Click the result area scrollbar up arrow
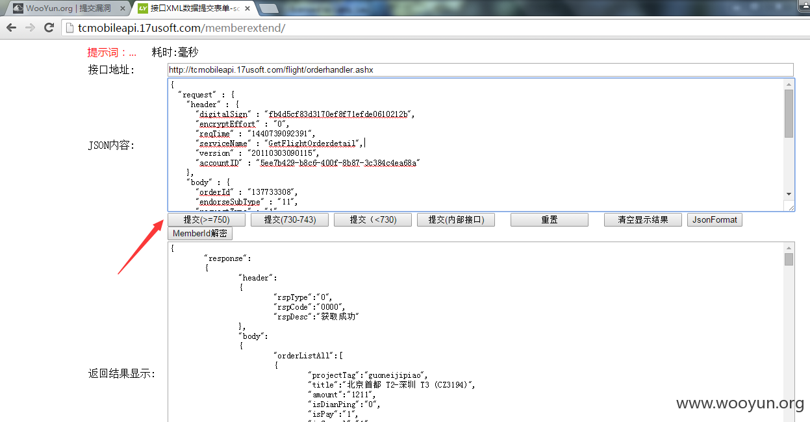Viewport: 810px width, 422px height. (789, 247)
